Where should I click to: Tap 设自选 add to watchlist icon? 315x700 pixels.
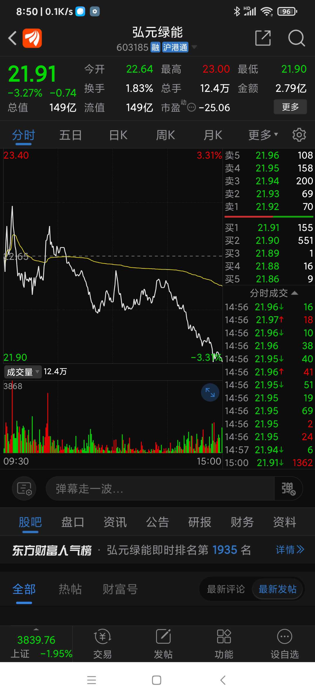point(285,644)
